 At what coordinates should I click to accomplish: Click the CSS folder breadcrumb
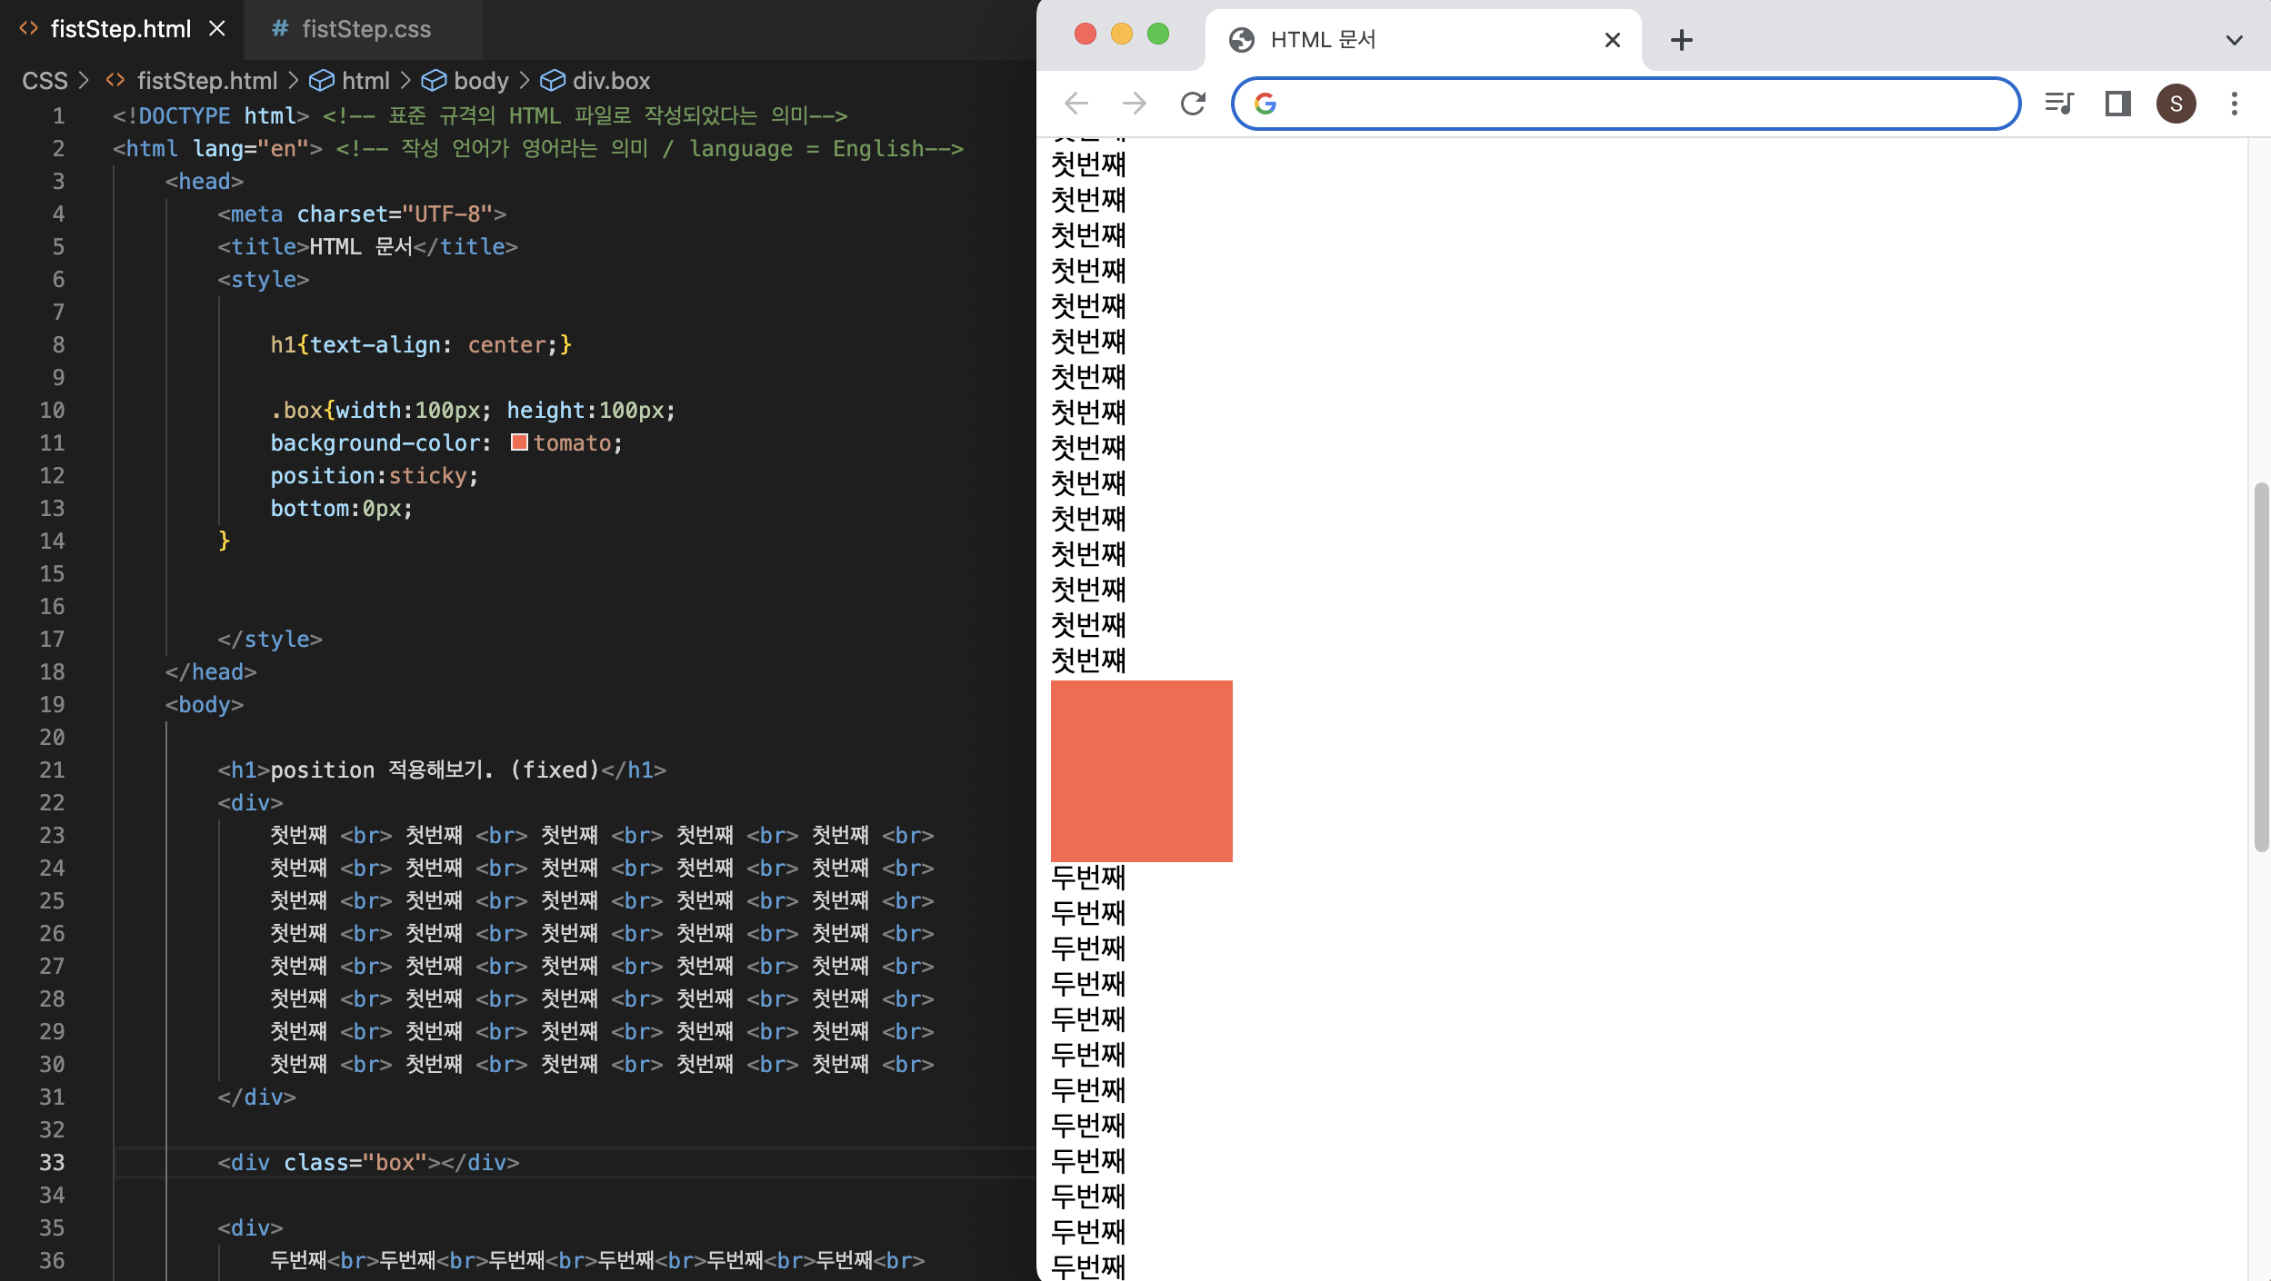coord(45,81)
